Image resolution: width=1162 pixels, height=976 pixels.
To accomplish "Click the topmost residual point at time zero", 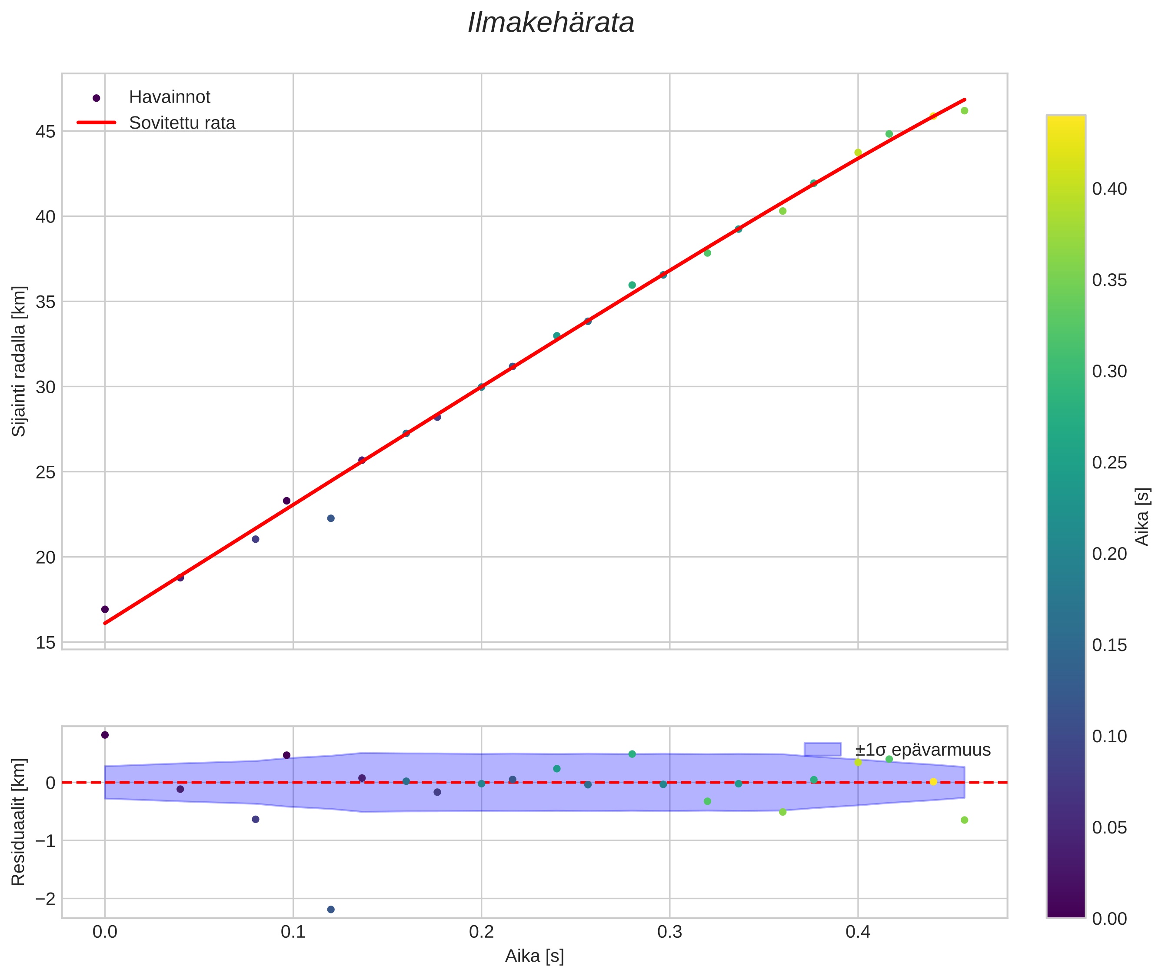I will [x=105, y=735].
